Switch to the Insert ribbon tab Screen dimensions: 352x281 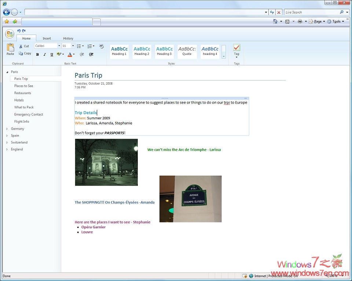tap(47, 38)
